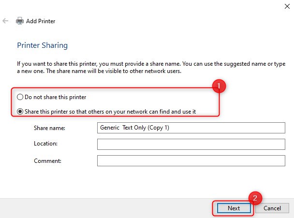Click the Add Printer title text

(41, 21)
